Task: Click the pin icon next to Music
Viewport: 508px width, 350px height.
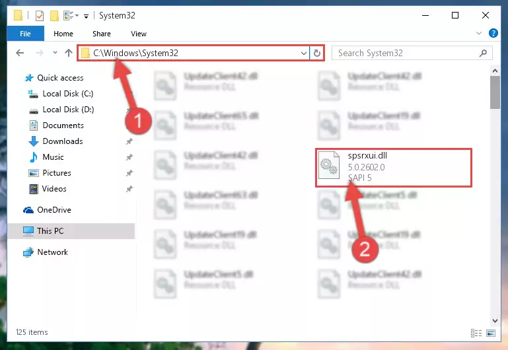Action: click(129, 157)
